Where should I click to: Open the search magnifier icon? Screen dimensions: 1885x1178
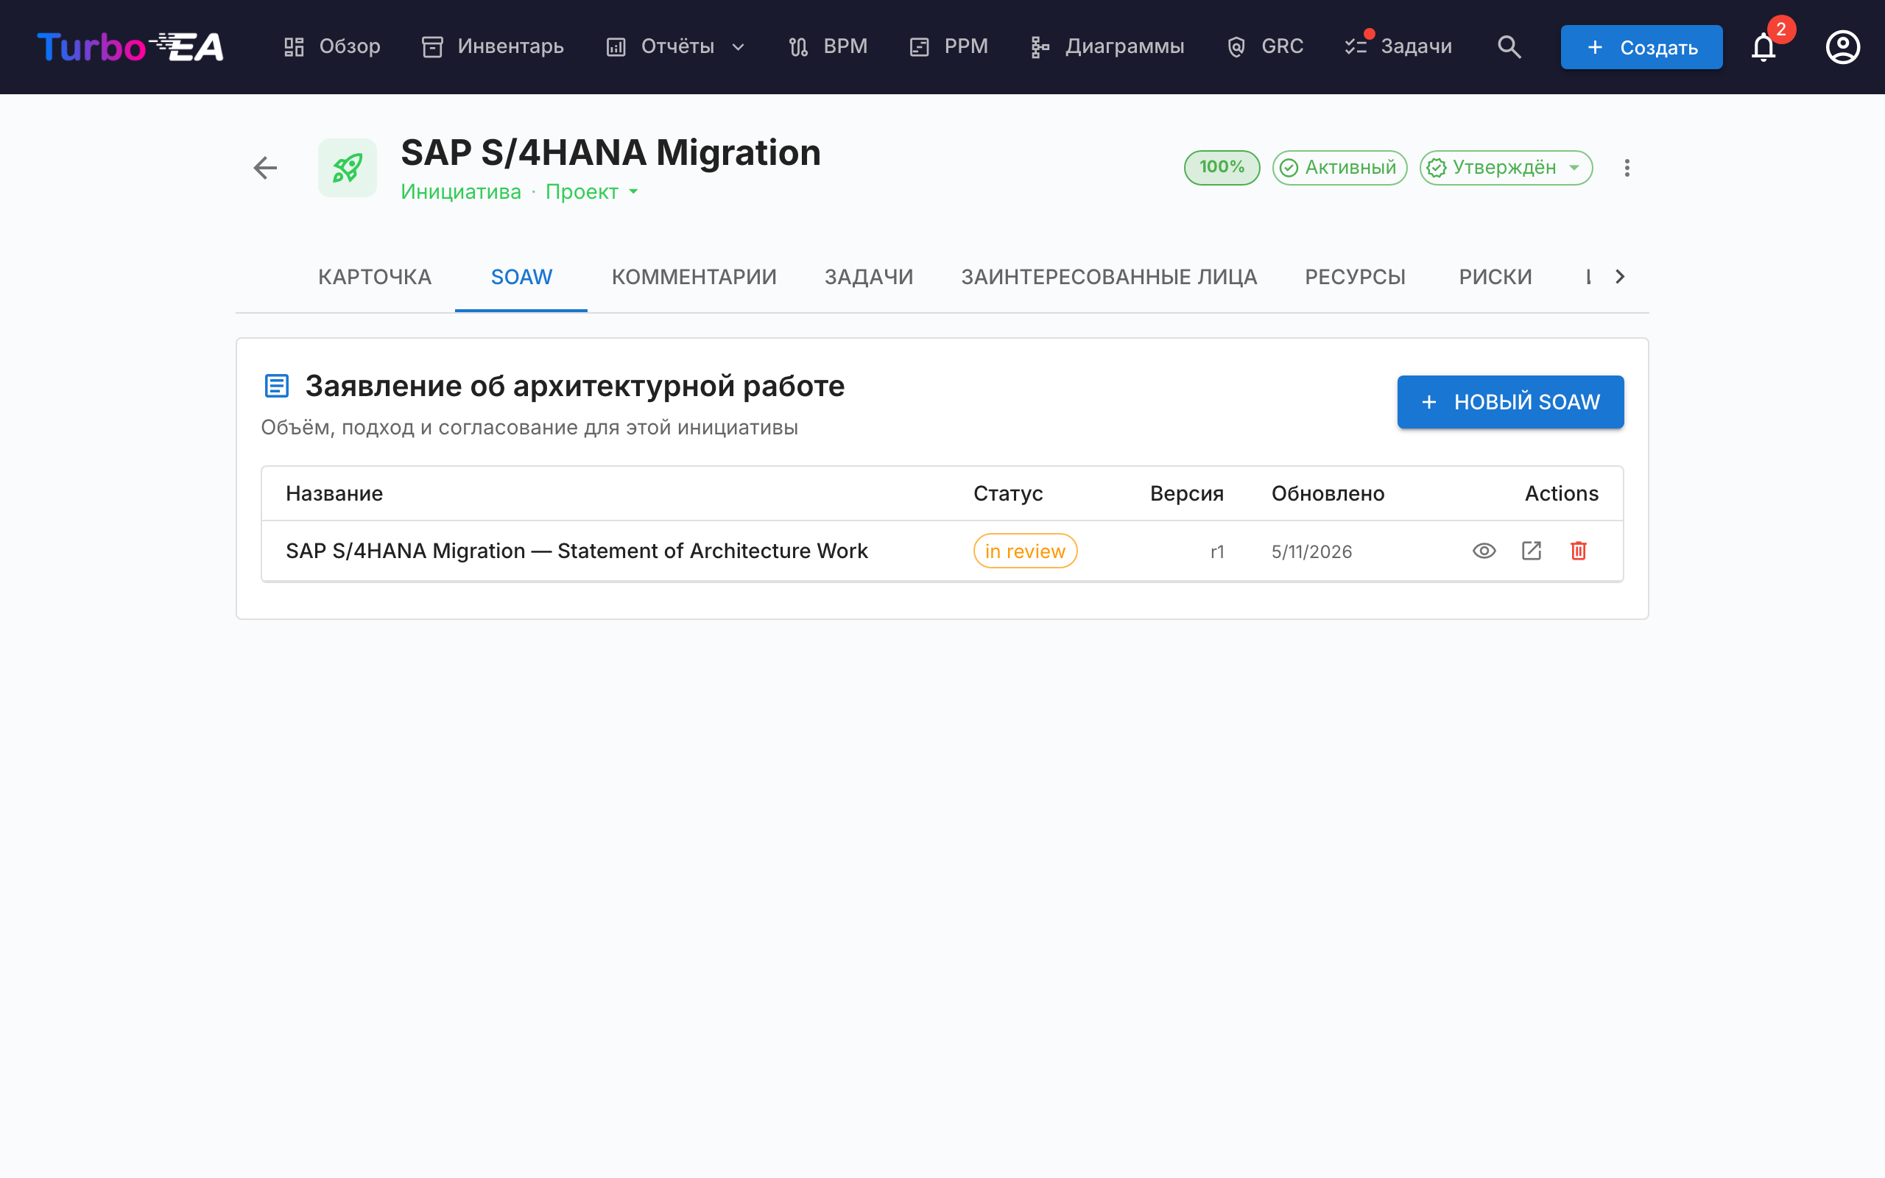[1509, 46]
